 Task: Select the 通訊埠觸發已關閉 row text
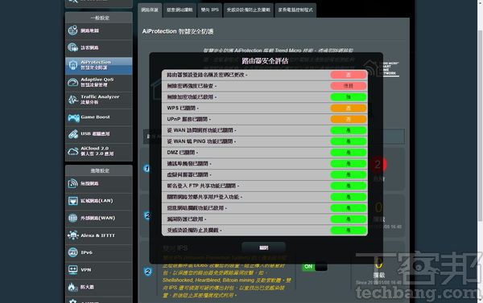click(x=189, y=164)
